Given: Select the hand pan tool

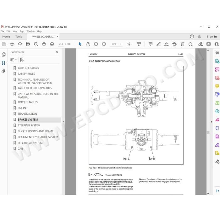Looking at the screenshot, I should [88, 44].
